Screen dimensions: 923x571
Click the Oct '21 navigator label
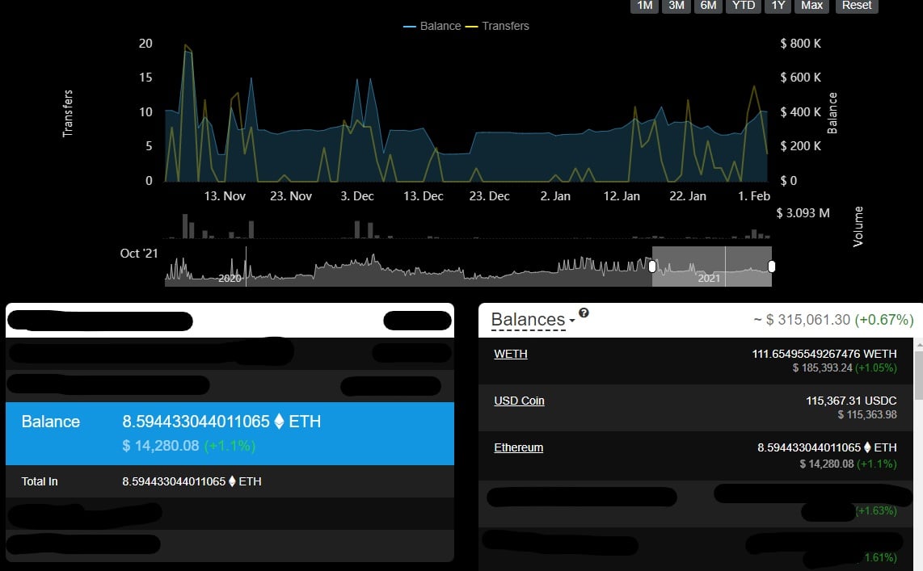point(139,254)
